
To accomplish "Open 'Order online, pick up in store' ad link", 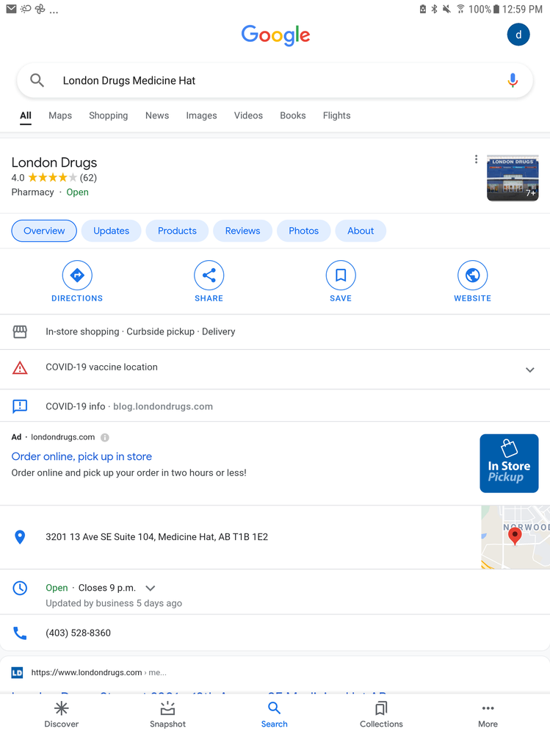I will (x=82, y=456).
